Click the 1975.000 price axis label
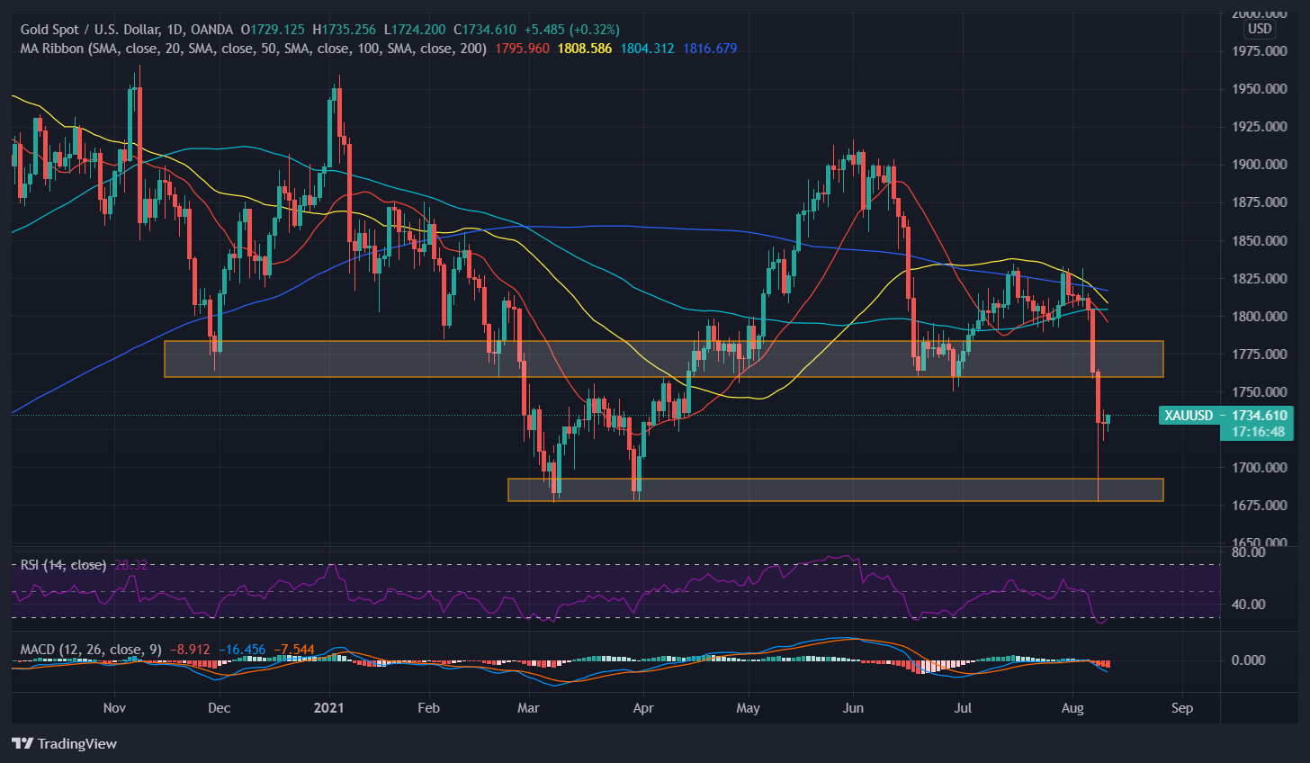Viewport: 1310px width, 763px height. pos(1258,51)
